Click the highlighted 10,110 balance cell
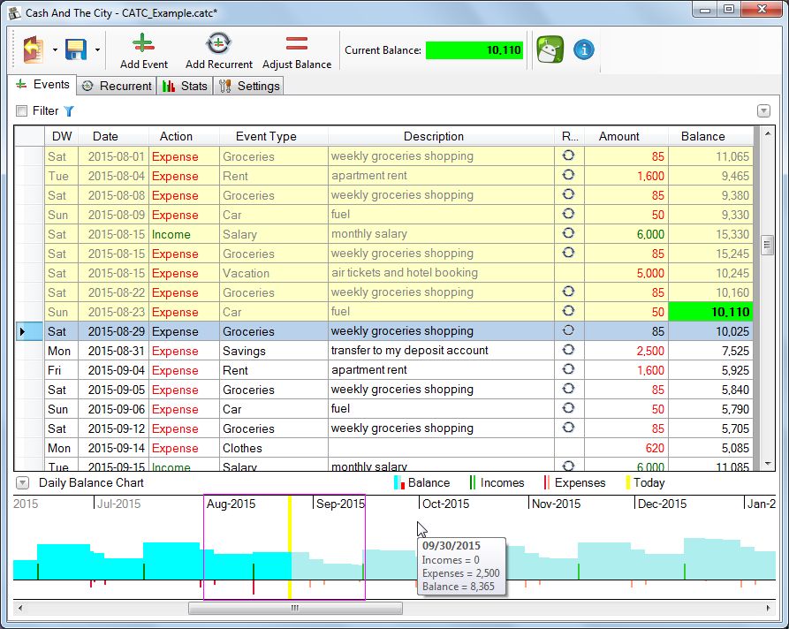This screenshot has height=629, width=789. point(710,312)
